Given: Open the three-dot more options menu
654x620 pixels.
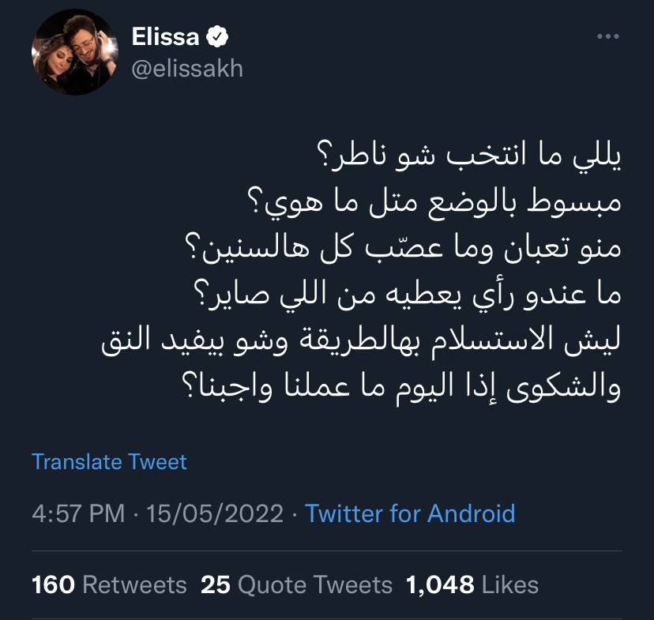Looking at the screenshot, I should coord(607,37).
